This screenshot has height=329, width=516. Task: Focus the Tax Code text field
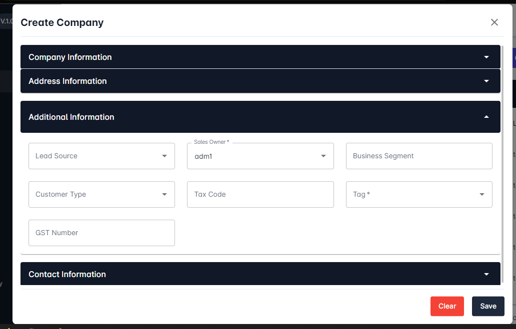pyautogui.click(x=260, y=194)
